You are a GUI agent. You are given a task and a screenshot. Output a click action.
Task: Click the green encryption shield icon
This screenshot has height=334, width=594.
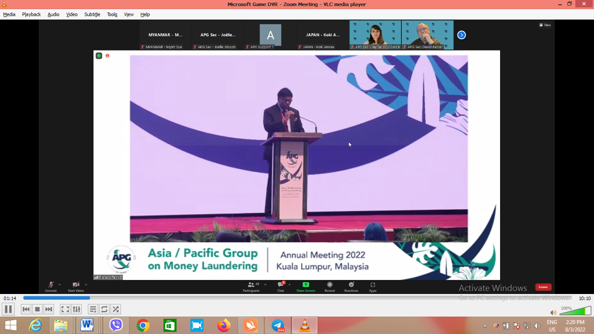(x=99, y=56)
